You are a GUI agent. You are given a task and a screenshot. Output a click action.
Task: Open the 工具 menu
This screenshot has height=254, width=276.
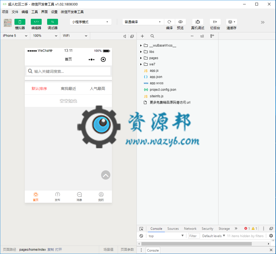point(35,12)
